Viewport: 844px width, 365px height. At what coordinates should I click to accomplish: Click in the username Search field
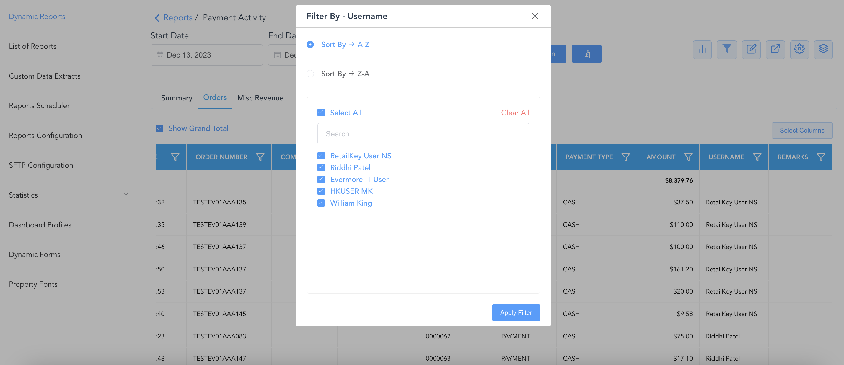[x=423, y=134]
